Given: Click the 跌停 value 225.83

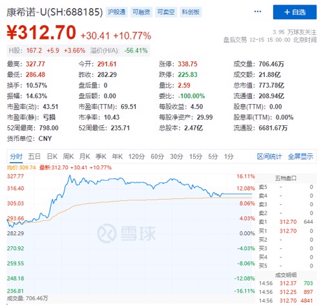Looking at the screenshot, I should (187, 75).
